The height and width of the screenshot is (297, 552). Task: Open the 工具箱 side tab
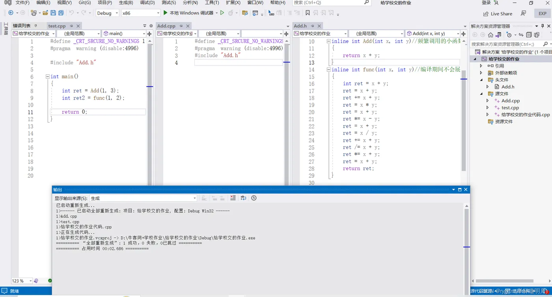pyautogui.click(x=6, y=29)
